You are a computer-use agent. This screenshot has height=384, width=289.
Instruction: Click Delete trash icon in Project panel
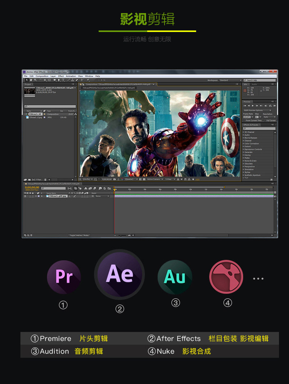(x=45, y=180)
